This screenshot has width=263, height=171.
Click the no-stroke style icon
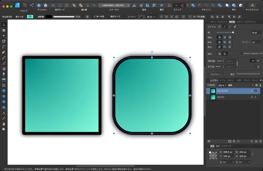220,27
